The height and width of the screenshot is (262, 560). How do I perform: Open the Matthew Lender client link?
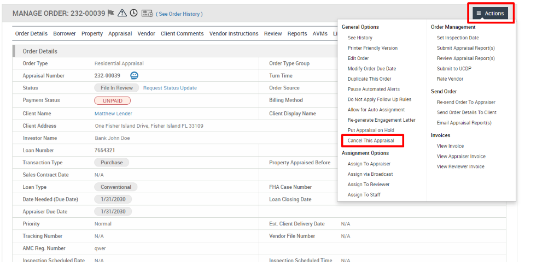click(113, 114)
